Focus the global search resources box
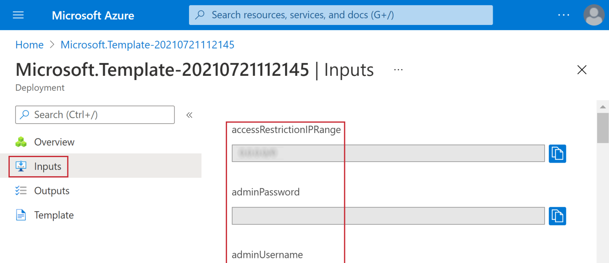The width and height of the screenshot is (609, 263). pyautogui.click(x=340, y=15)
